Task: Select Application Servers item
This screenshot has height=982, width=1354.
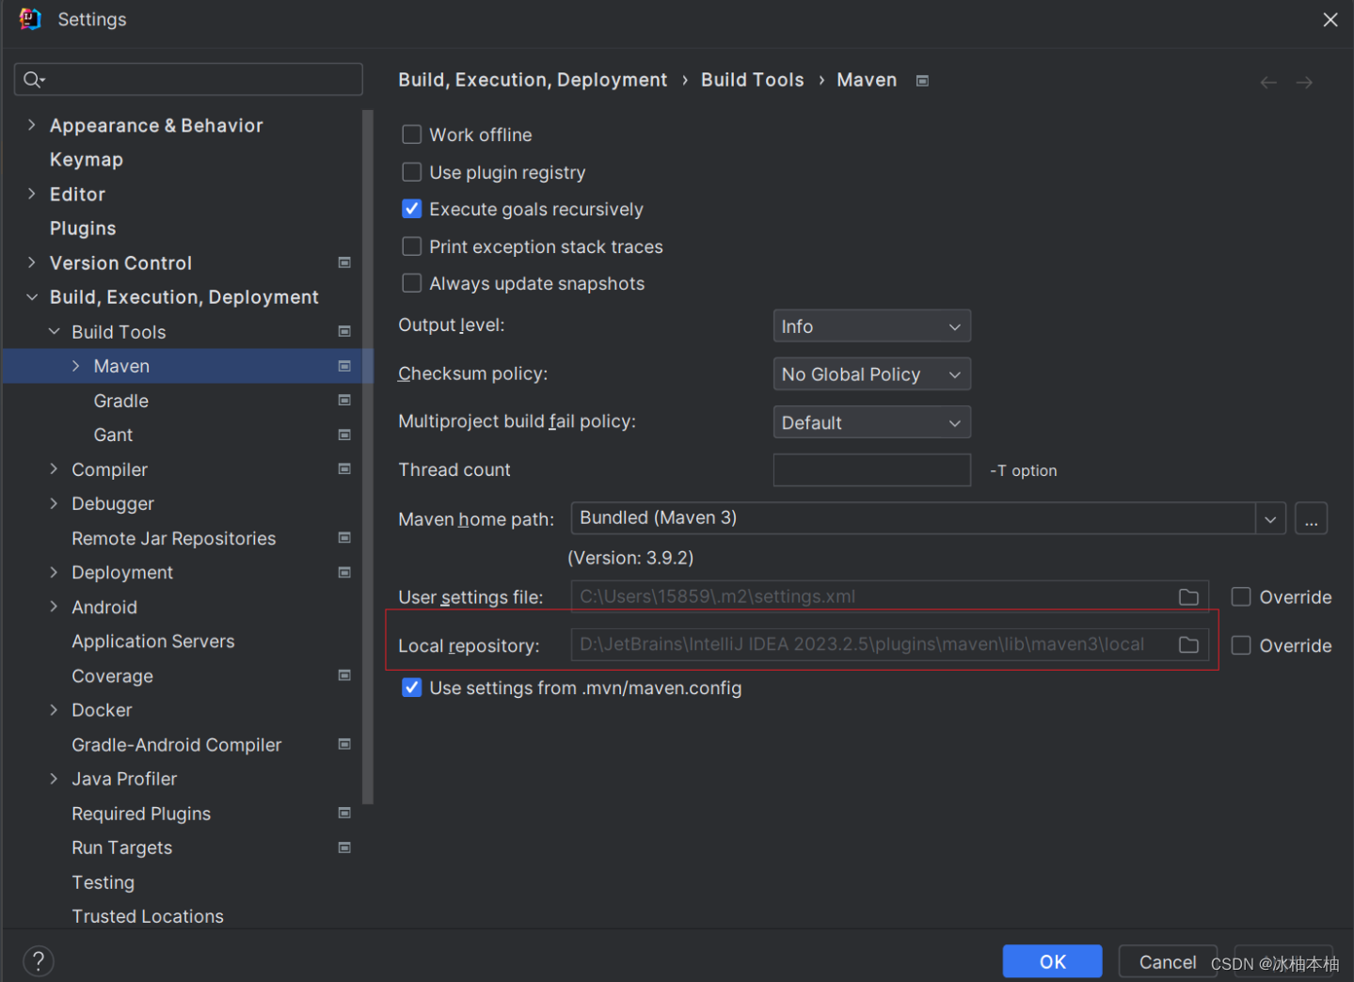Action: [x=153, y=641]
